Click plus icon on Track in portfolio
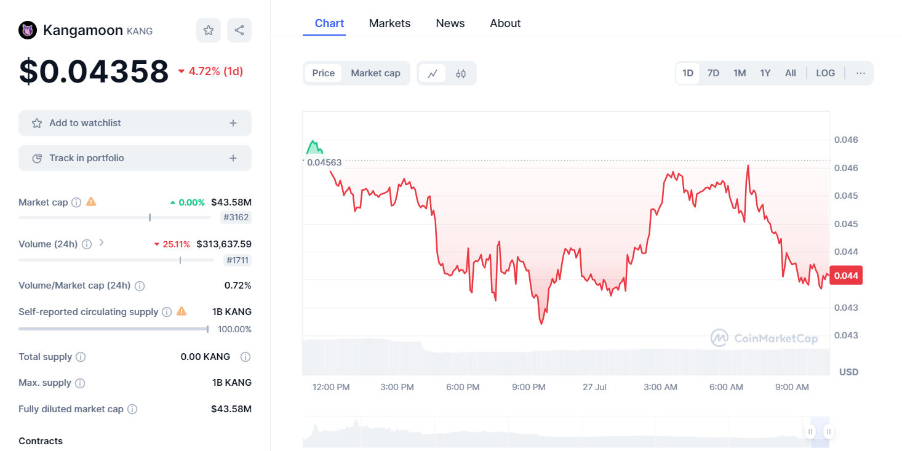902x451 pixels. coord(233,158)
